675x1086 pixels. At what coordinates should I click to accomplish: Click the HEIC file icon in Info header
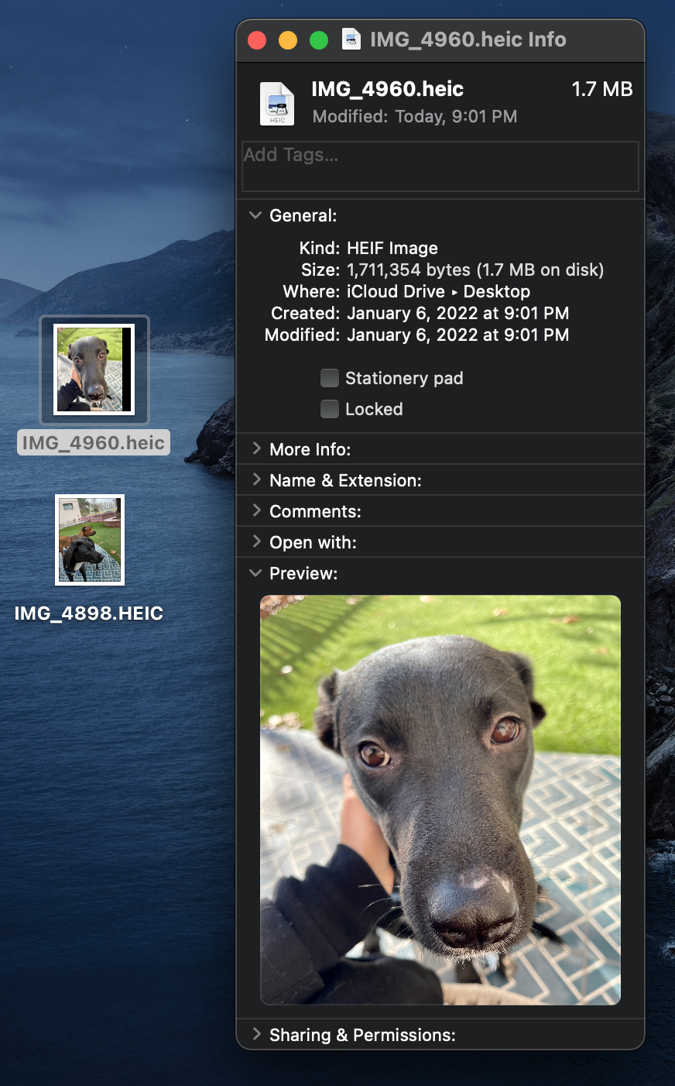pyautogui.click(x=277, y=103)
